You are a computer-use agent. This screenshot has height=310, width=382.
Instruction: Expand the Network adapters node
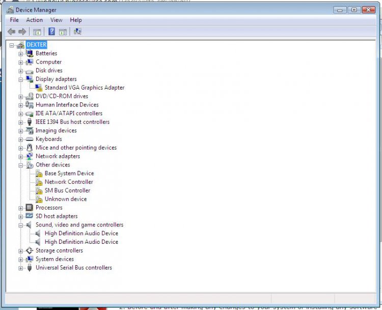pos(20,157)
